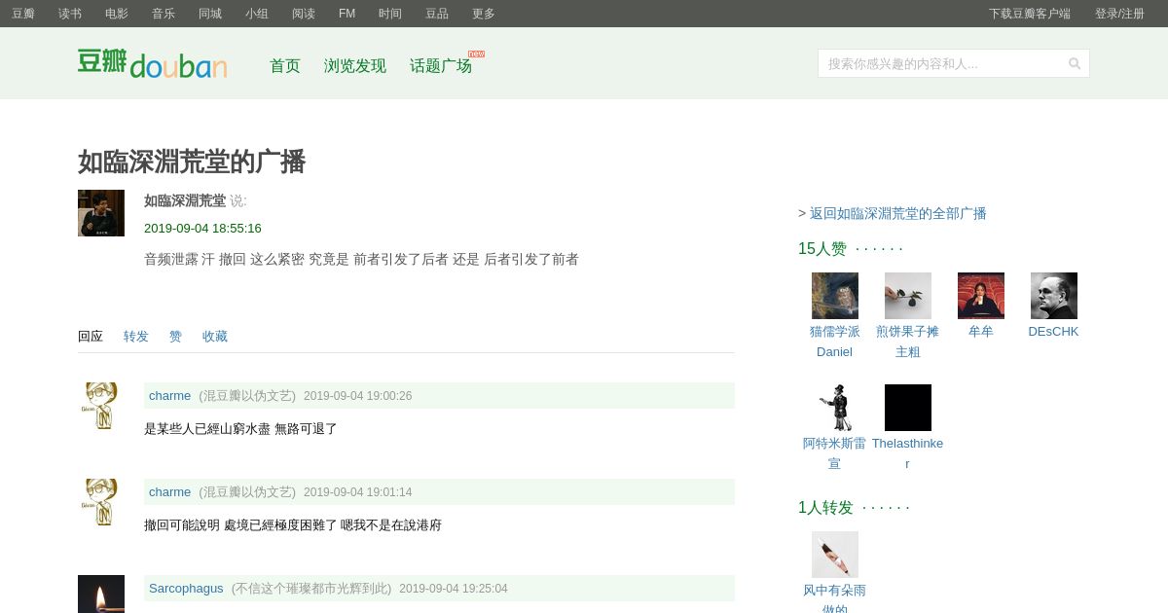Go to 首页 navigation item
Screen dimensions: 1168x613
point(285,66)
